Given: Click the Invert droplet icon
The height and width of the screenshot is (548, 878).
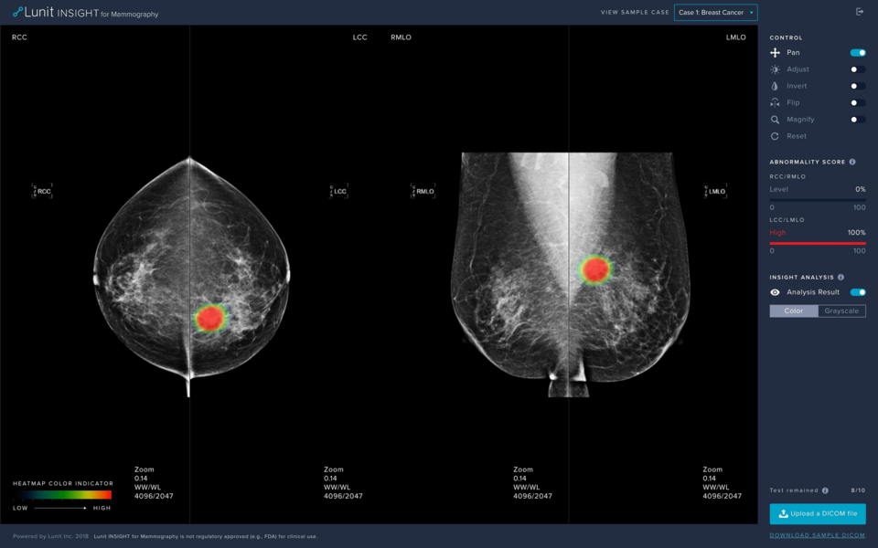Looking at the screenshot, I should pyautogui.click(x=775, y=86).
